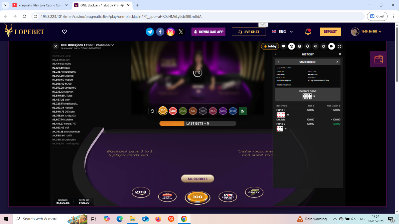This screenshot has height=224, width=399.
Task: Undo the last bet
Action: click(x=153, y=111)
